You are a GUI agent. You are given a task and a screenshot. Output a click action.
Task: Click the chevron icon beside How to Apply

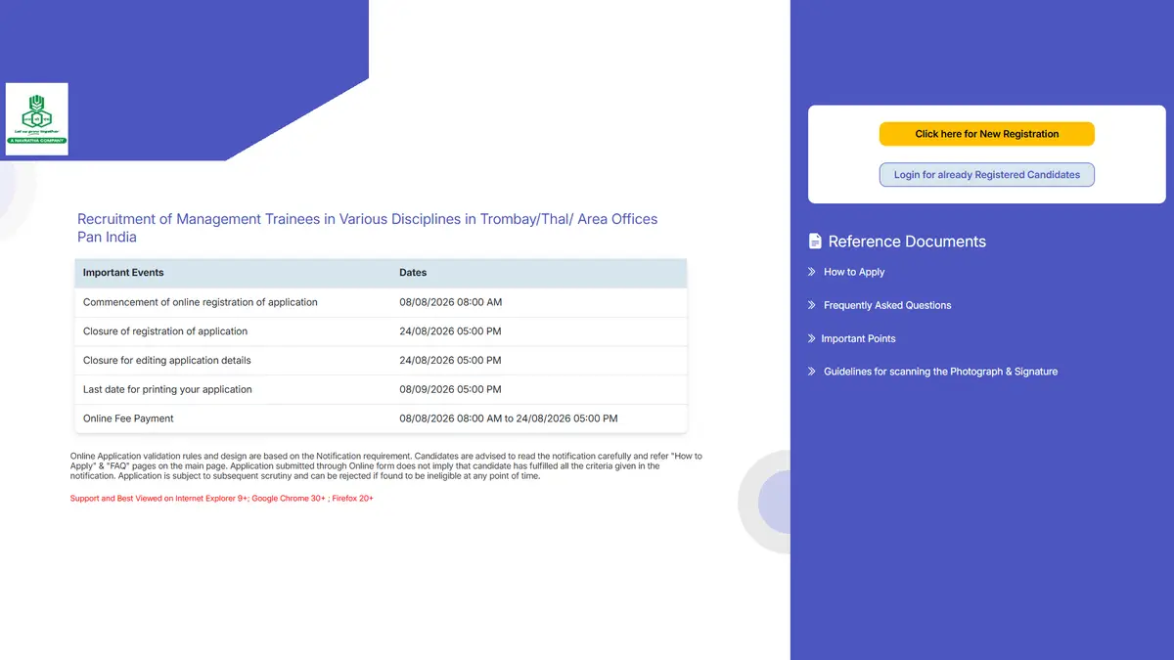812,272
